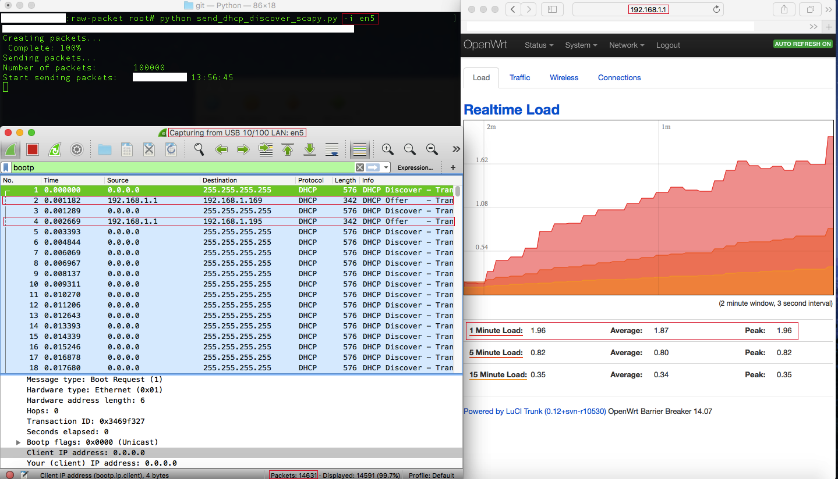Restart the current capture
The image size is (838, 479).
54,149
